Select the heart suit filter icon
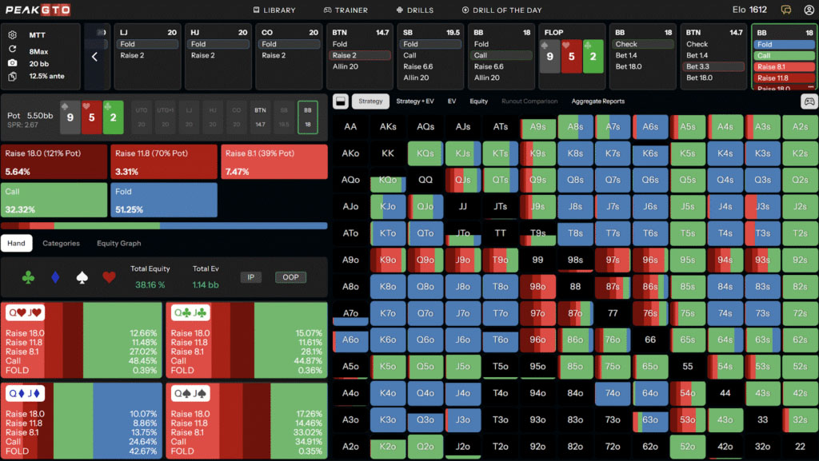 coord(109,277)
